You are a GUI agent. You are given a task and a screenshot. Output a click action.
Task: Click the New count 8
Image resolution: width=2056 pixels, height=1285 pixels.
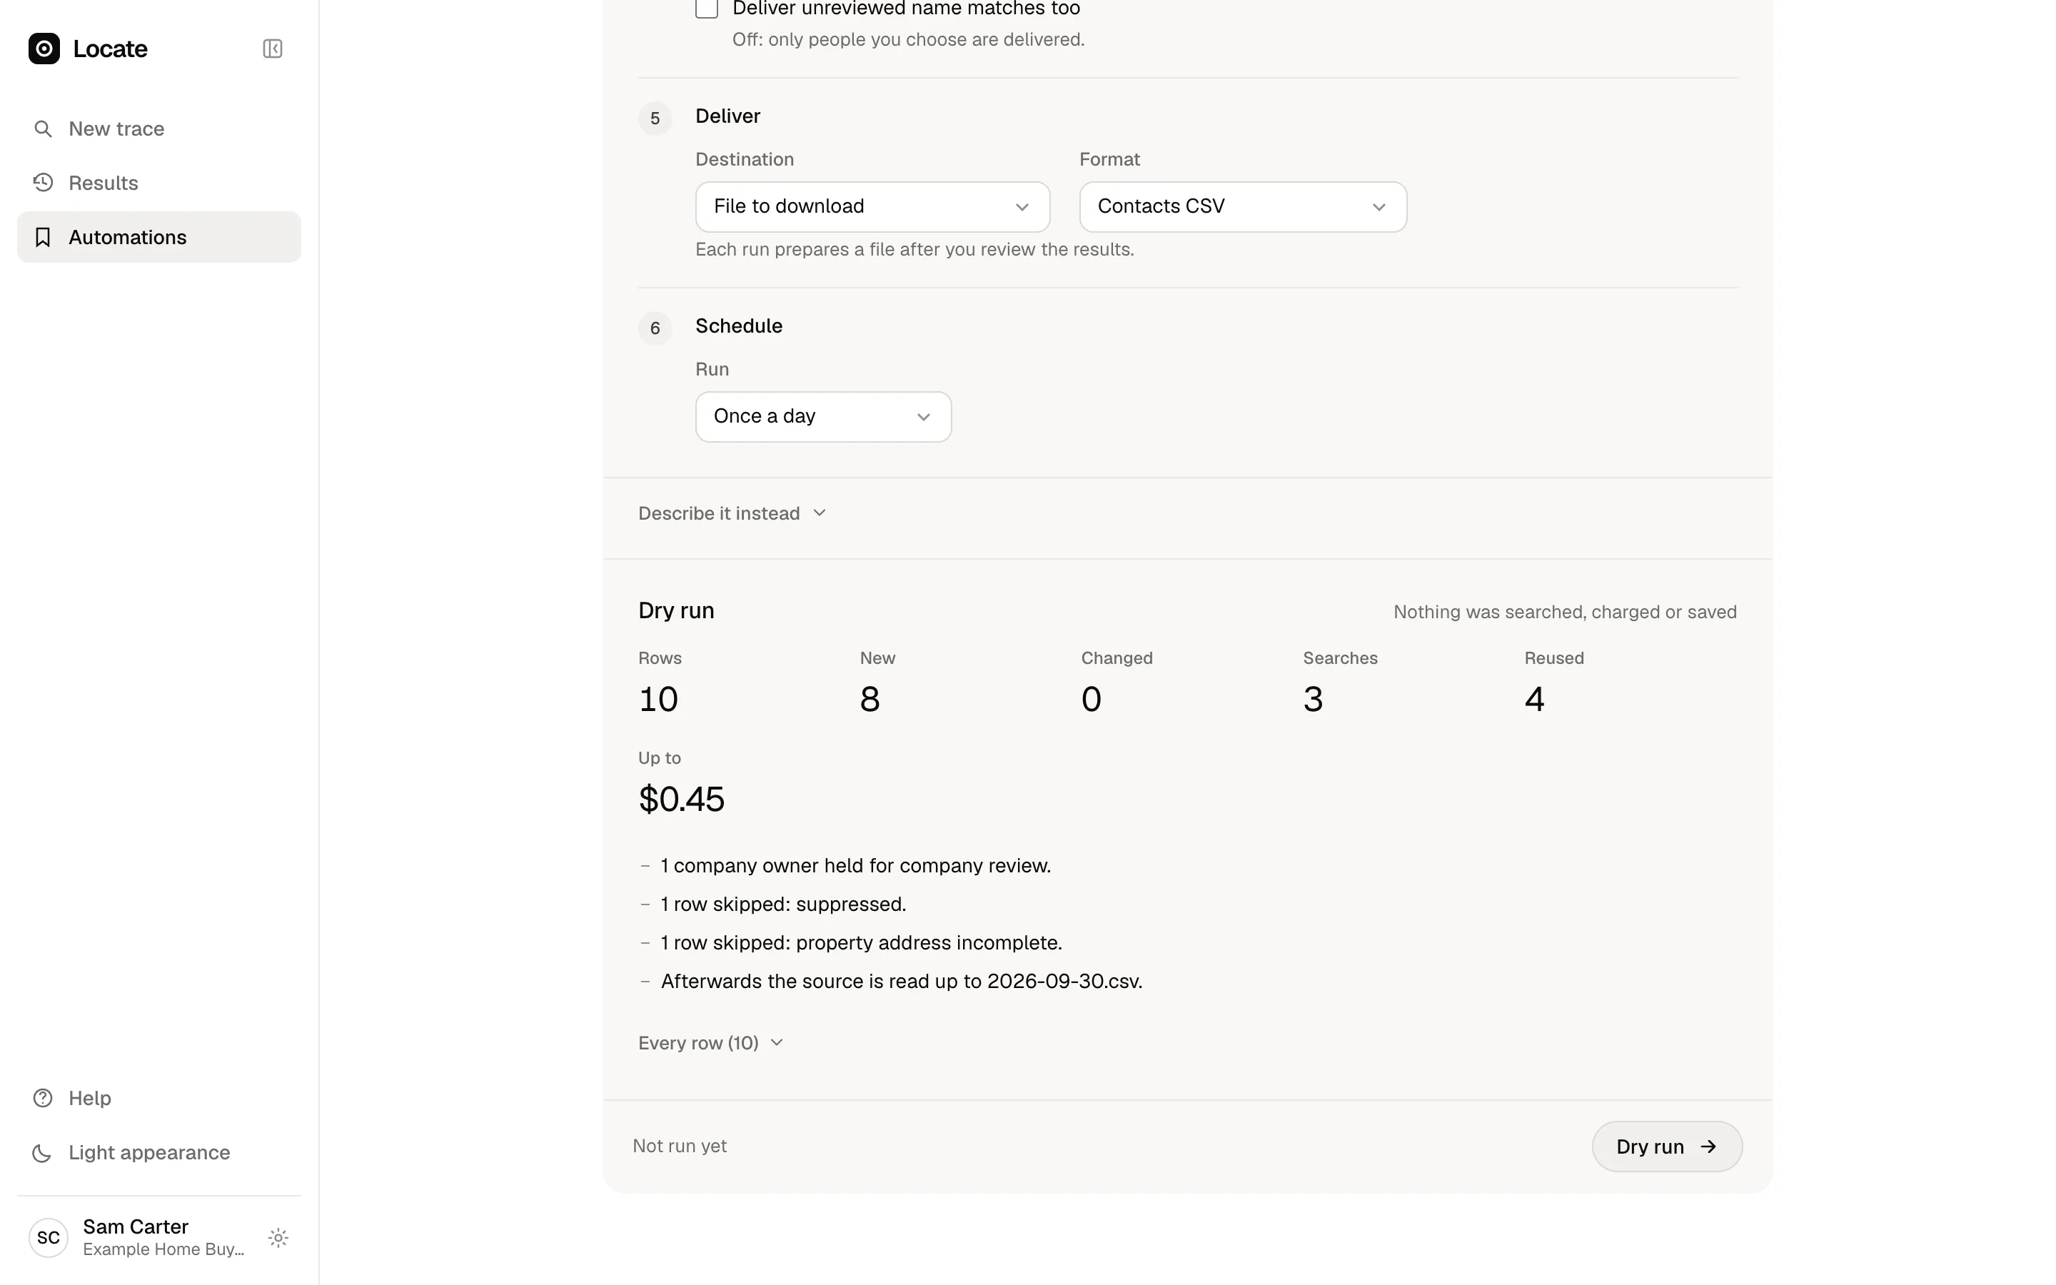tap(870, 700)
